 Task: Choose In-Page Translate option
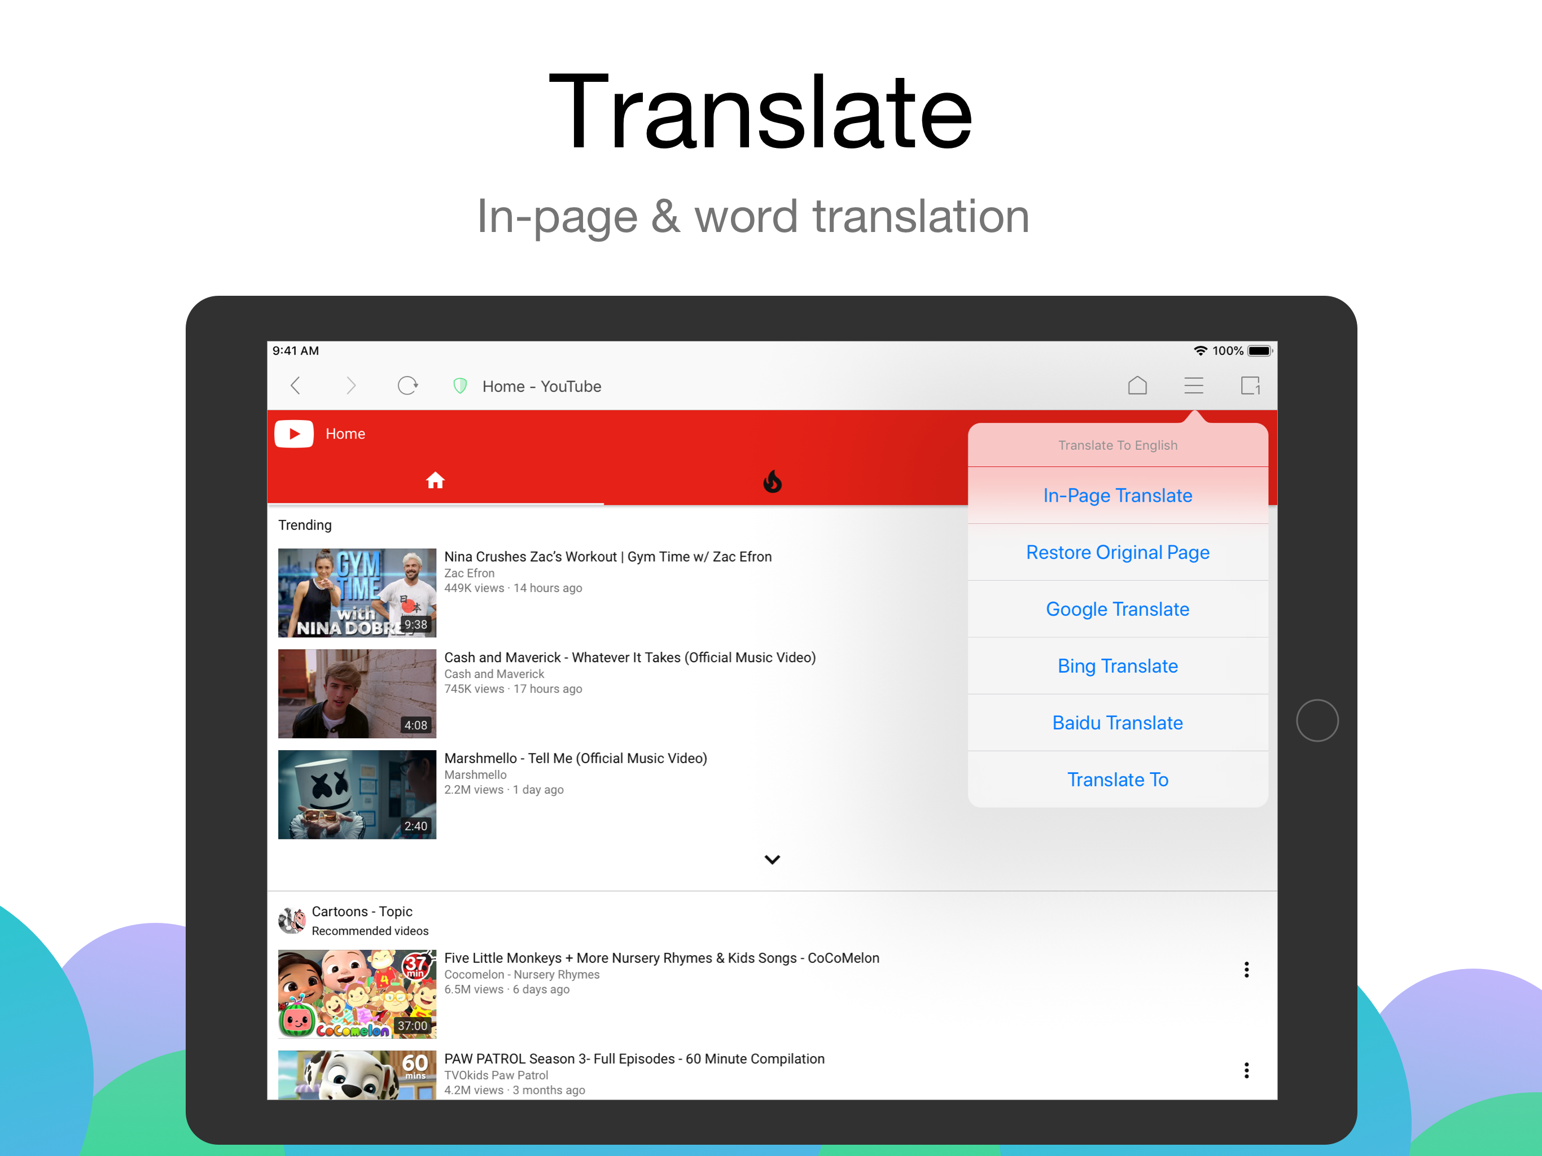coord(1118,496)
